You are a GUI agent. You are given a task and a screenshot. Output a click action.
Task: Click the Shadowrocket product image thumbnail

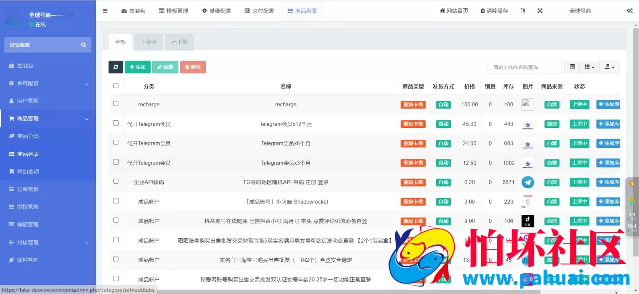click(x=528, y=202)
